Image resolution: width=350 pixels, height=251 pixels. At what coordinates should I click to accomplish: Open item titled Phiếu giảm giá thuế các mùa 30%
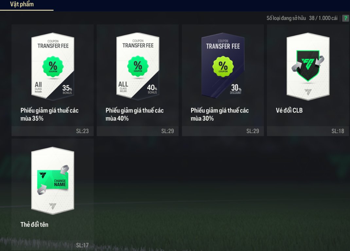click(x=219, y=114)
